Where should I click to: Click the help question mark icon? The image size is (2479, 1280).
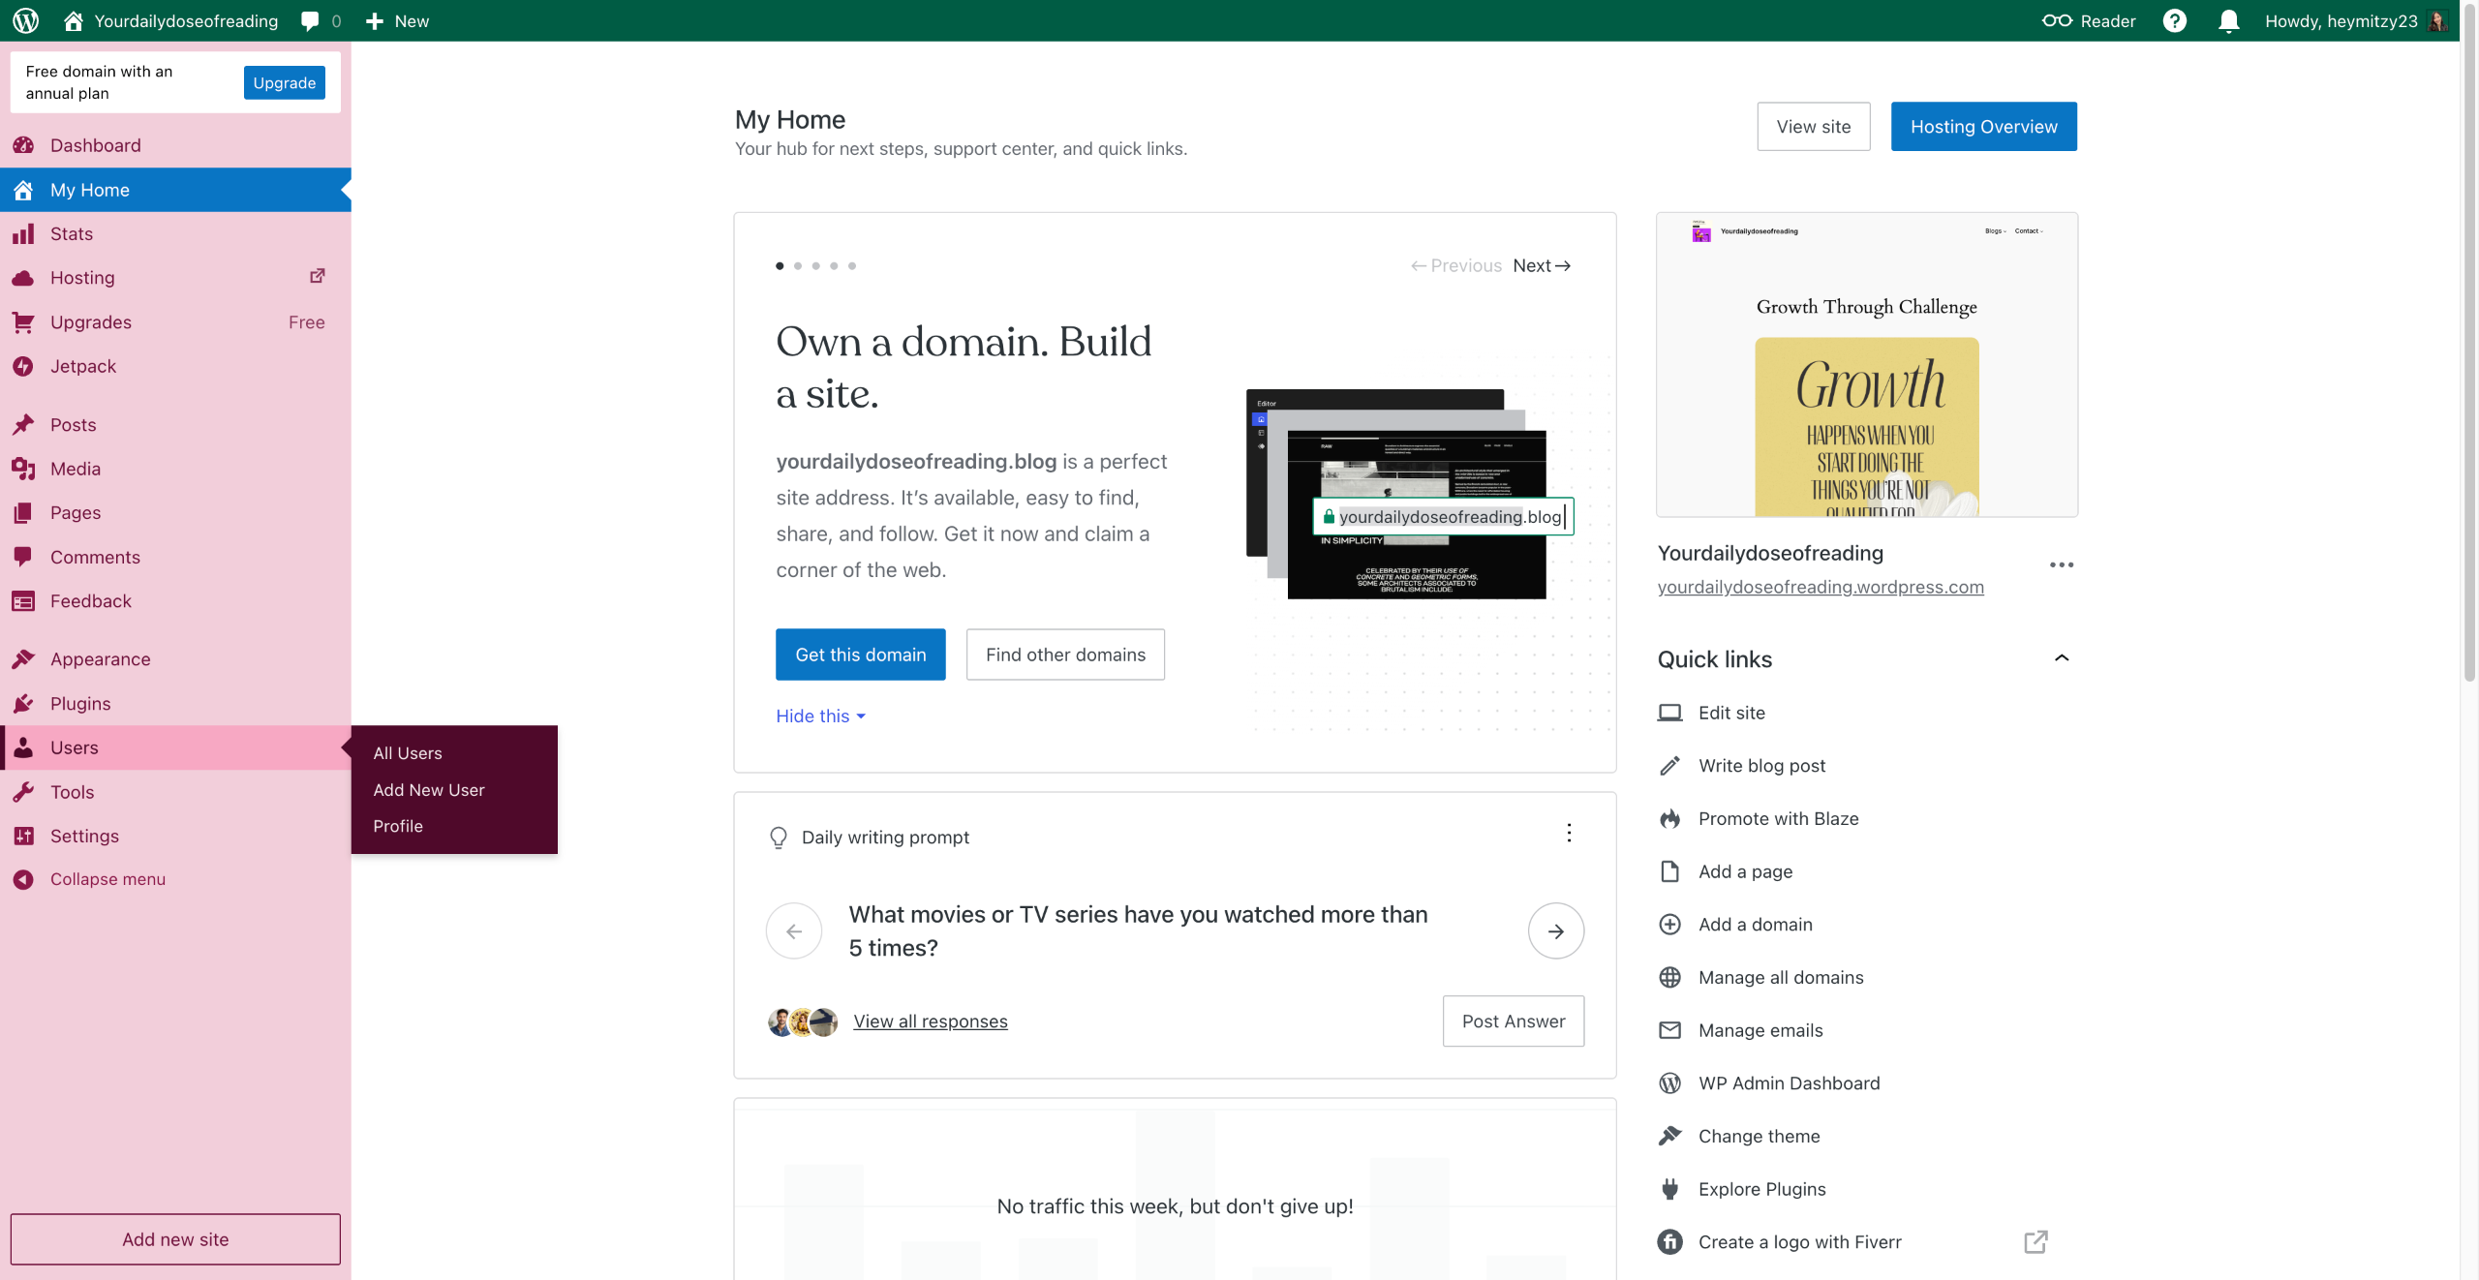point(2174,20)
